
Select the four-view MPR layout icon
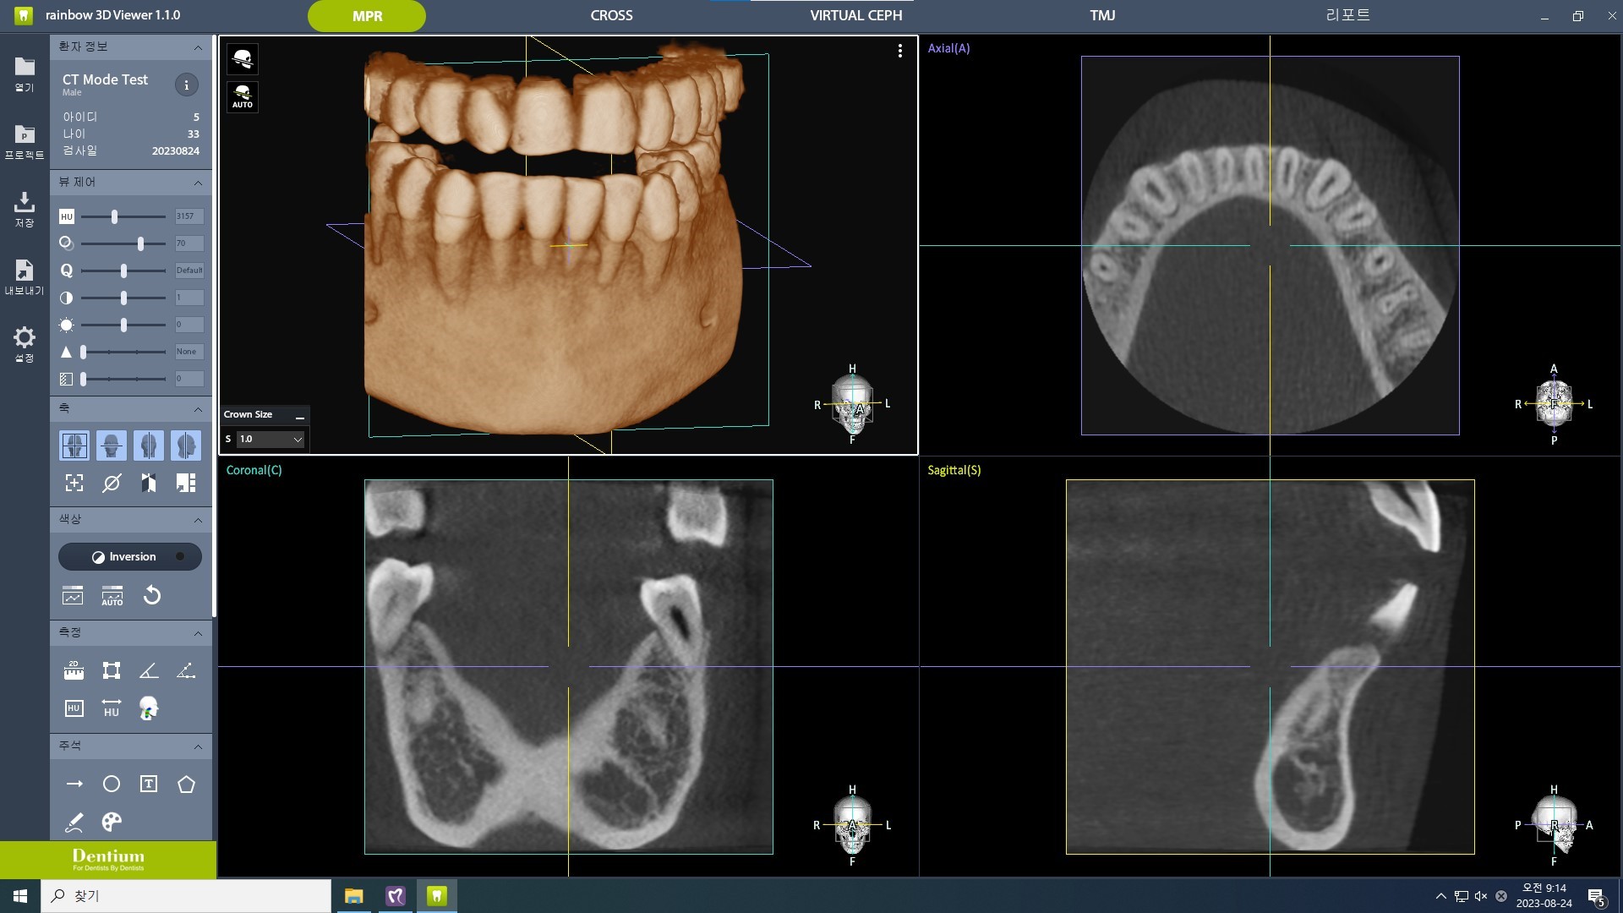click(x=74, y=446)
